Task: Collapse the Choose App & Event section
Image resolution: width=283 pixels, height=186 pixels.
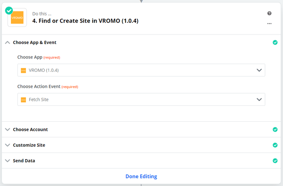Action: [8, 42]
